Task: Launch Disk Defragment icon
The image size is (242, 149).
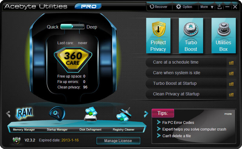Action: pyautogui.click(x=91, y=114)
